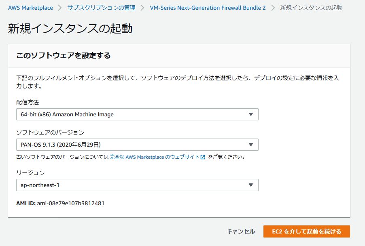Click the 新規インスタンスの起動 breadcrumb text
The height and width of the screenshot is (246, 365).
[311, 8]
